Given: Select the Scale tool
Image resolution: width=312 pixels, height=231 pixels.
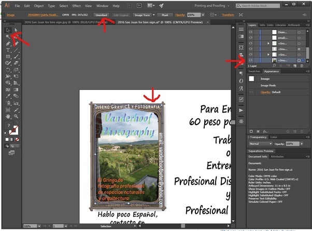Looking at the screenshot, I should coord(16,70).
